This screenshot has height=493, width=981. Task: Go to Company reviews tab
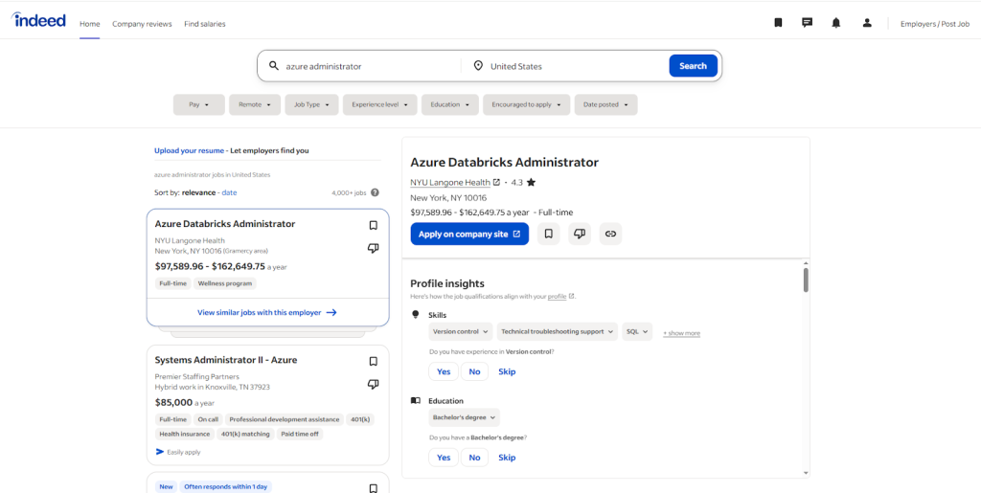142,24
